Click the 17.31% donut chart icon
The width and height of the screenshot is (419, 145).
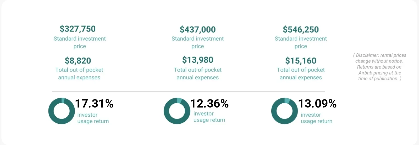62,111
